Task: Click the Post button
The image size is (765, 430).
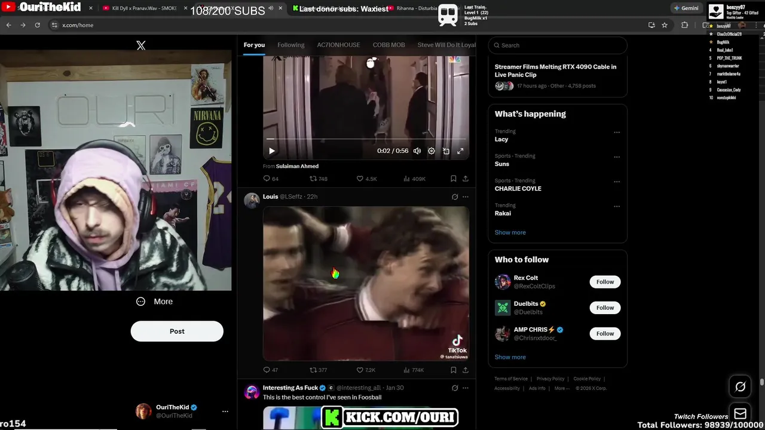Action: (x=177, y=331)
